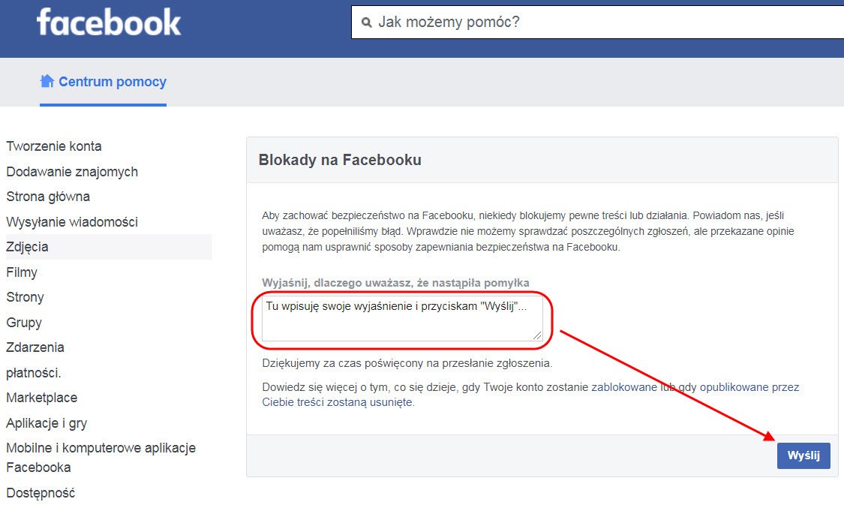Screen dimensions: 844x508
Task: Open 'Wysyłanie wiadomości' help topic
Action: 72,222
